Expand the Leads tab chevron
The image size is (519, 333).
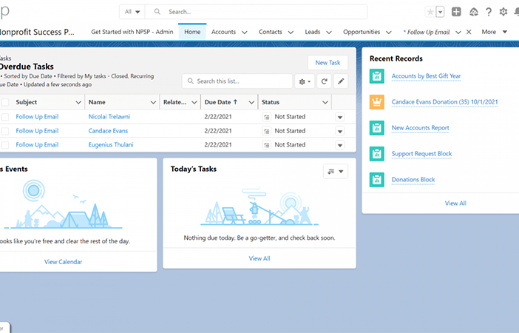[x=329, y=32]
